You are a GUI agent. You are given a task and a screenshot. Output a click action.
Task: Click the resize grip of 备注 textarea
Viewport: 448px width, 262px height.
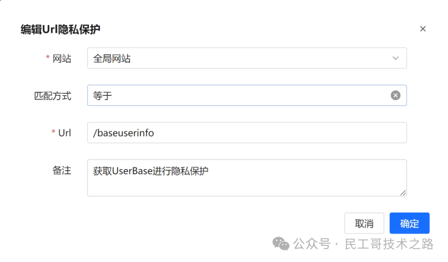(403, 192)
